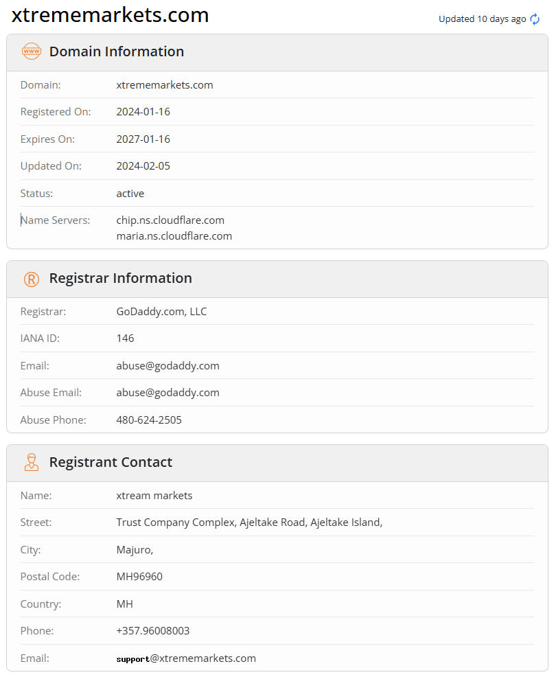Click the WWW globe Domain Information icon
Screen dimensions: 554x677
32,51
